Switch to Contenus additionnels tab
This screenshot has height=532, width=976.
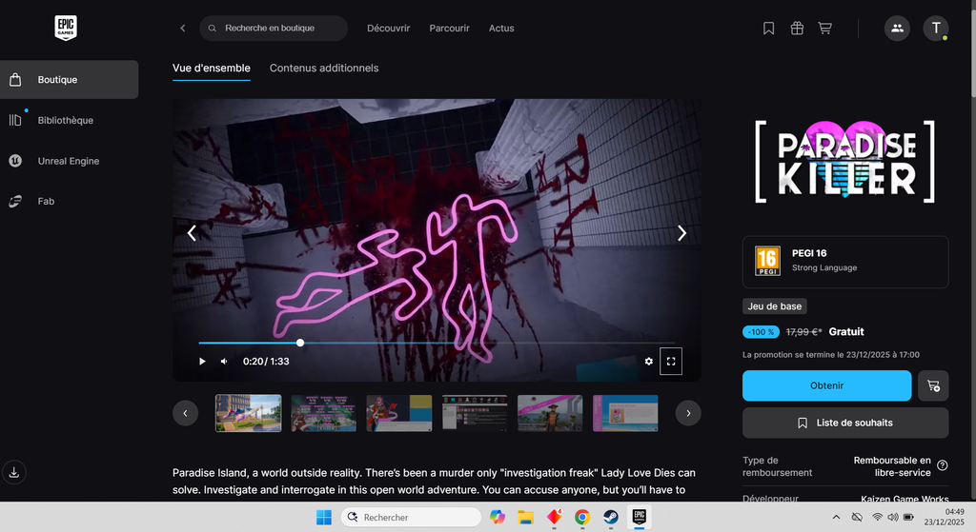click(x=324, y=69)
